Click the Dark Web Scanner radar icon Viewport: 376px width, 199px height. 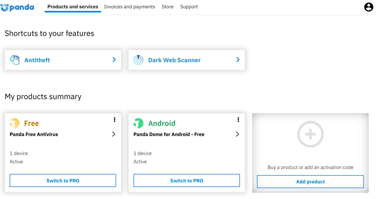click(138, 60)
